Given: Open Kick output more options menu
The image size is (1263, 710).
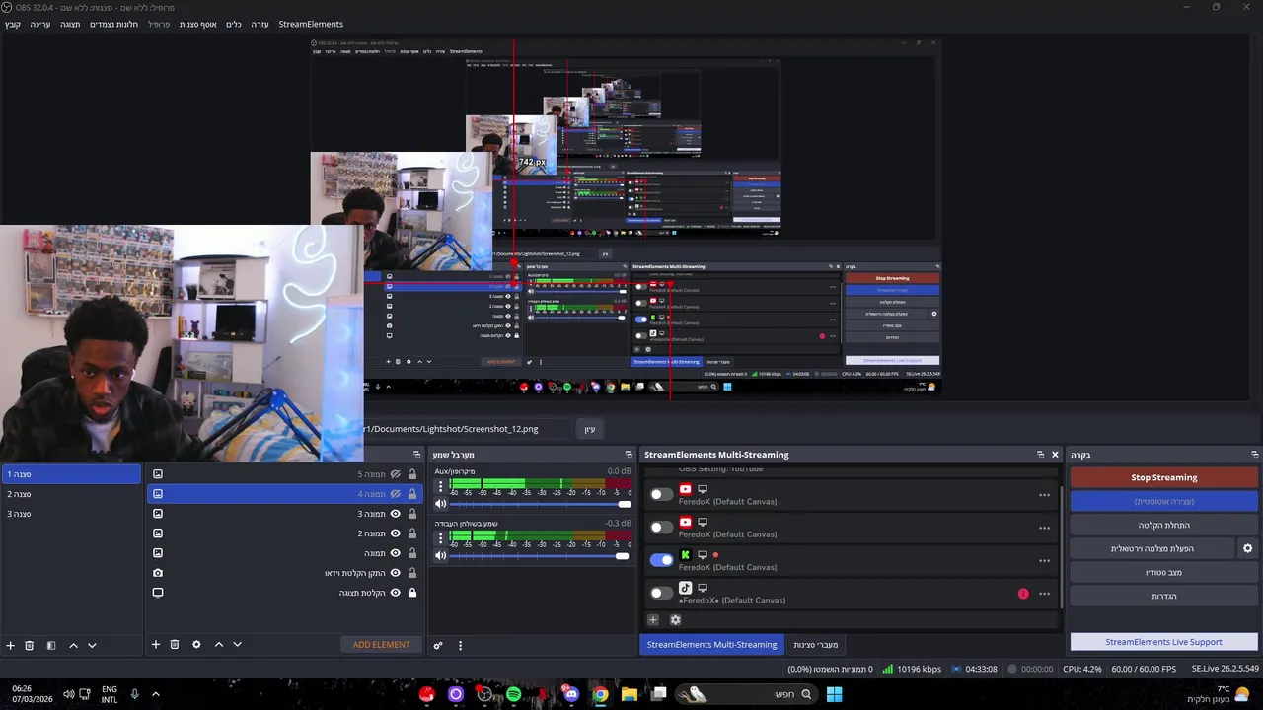Looking at the screenshot, I should pos(1044,561).
